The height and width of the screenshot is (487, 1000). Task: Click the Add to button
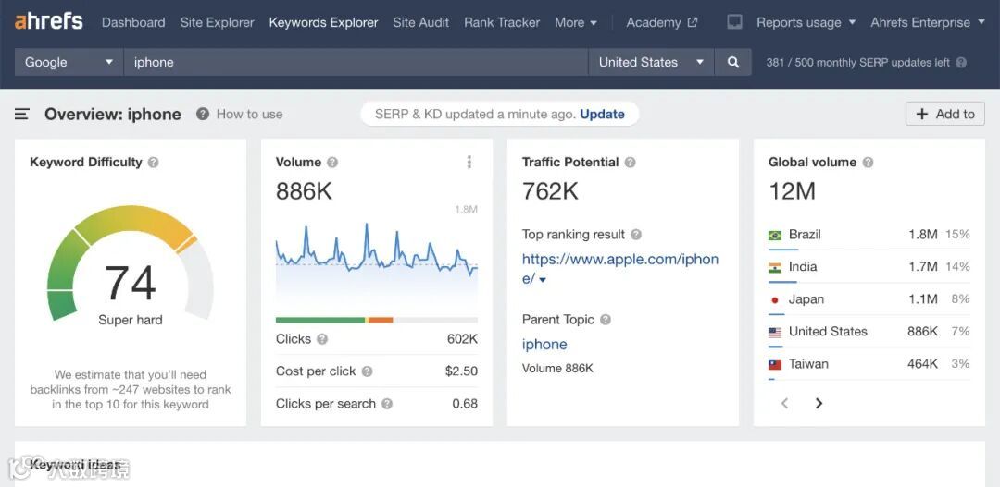(945, 114)
